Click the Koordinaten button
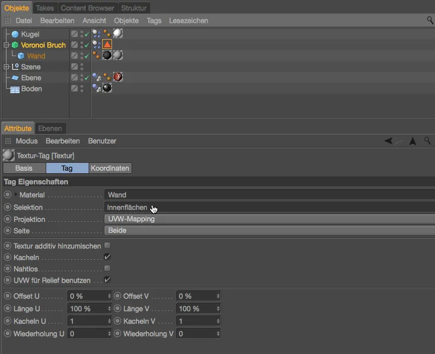The image size is (435, 354). pyautogui.click(x=110, y=168)
